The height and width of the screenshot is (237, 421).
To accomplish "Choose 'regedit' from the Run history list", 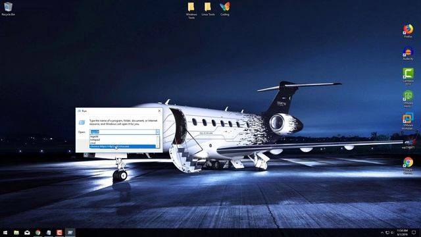I will pyautogui.click(x=123, y=136).
